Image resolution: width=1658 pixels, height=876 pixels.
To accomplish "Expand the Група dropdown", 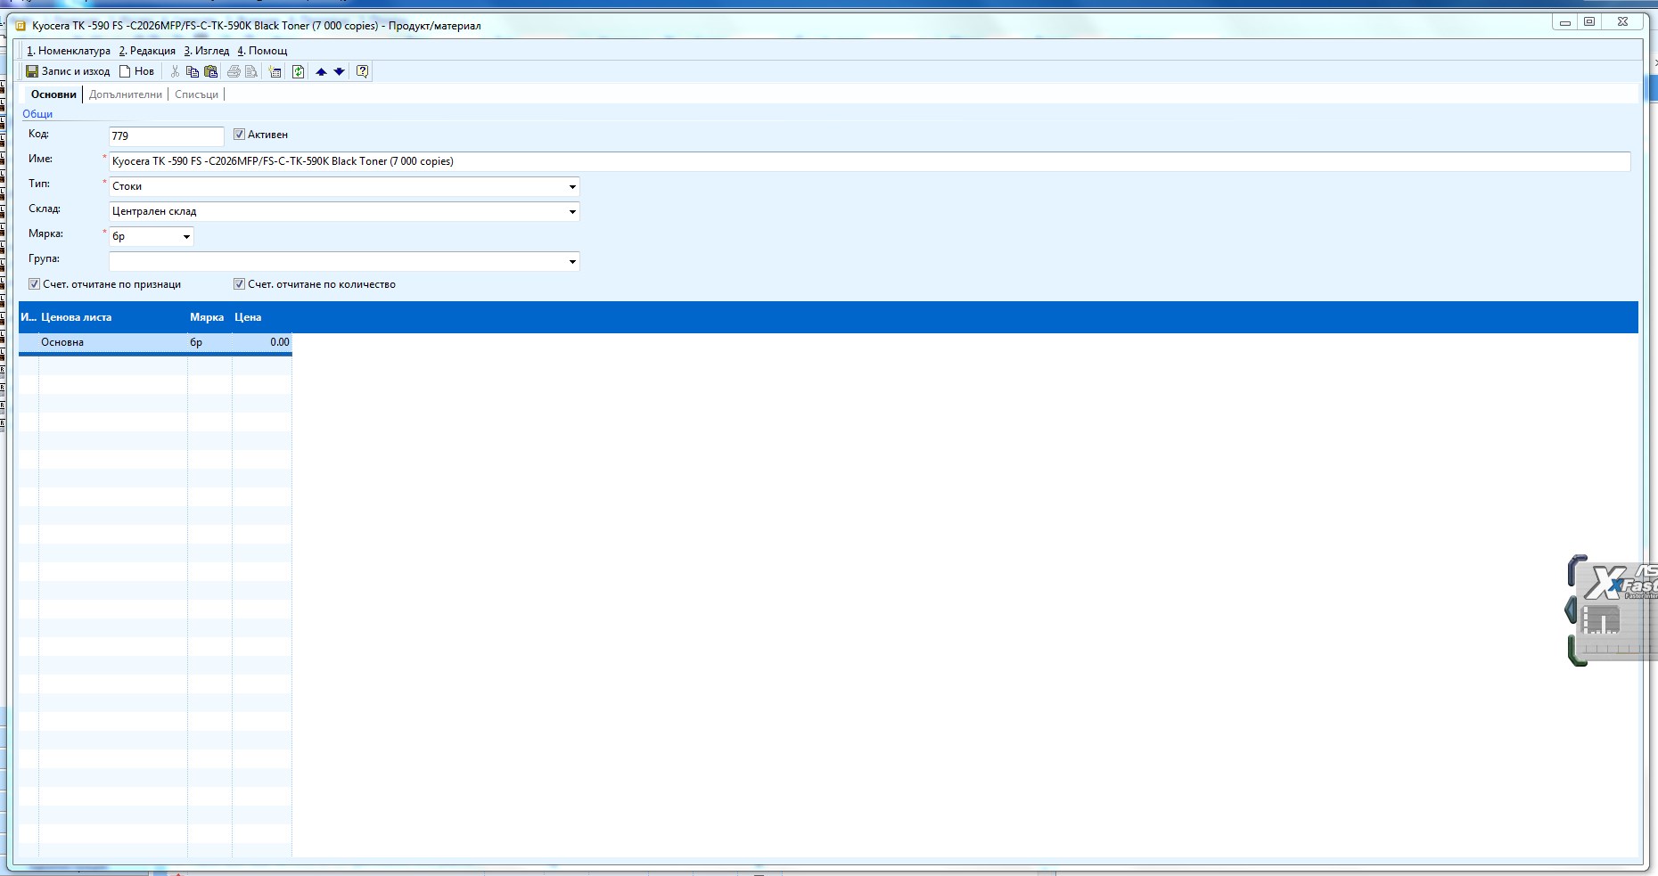I will coord(572,261).
